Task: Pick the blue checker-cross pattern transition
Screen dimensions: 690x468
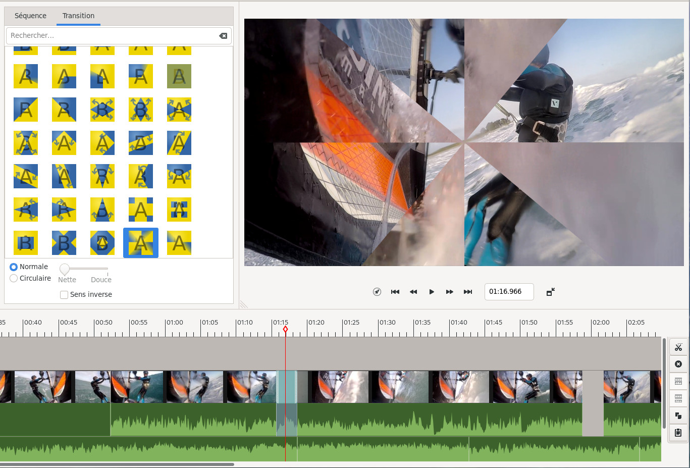Action: click(x=179, y=210)
